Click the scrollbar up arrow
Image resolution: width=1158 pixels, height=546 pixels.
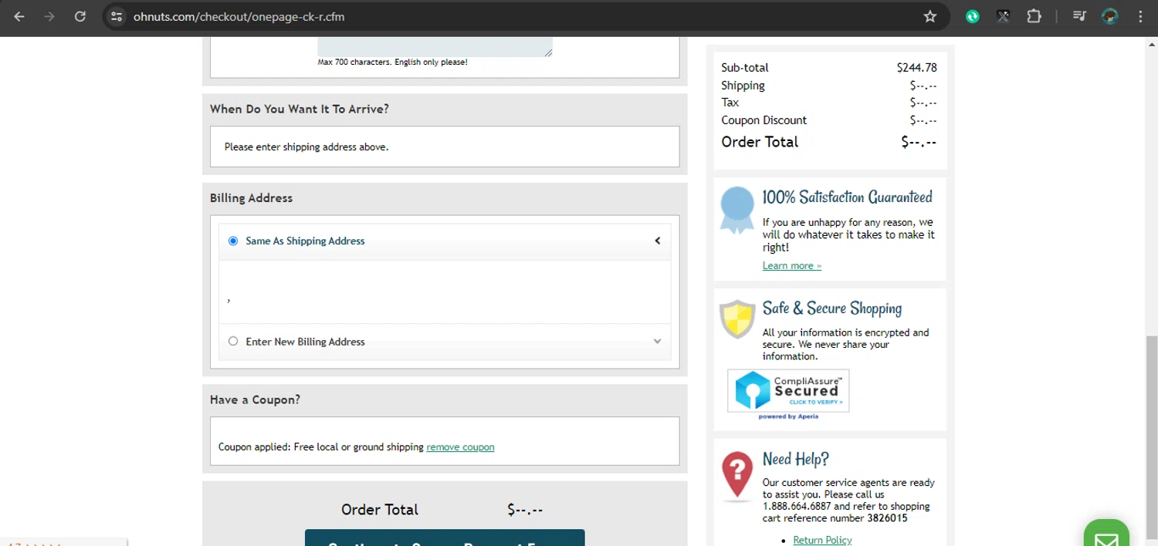[1152, 44]
